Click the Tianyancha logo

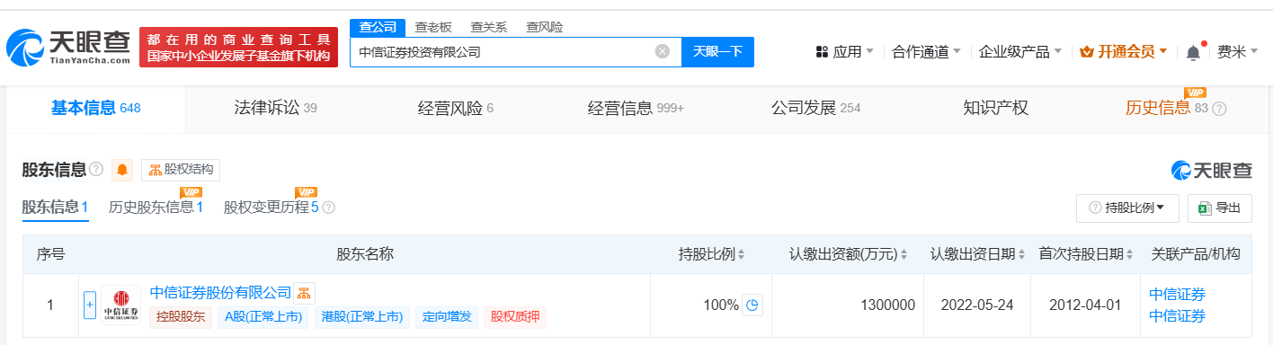point(68,47)
